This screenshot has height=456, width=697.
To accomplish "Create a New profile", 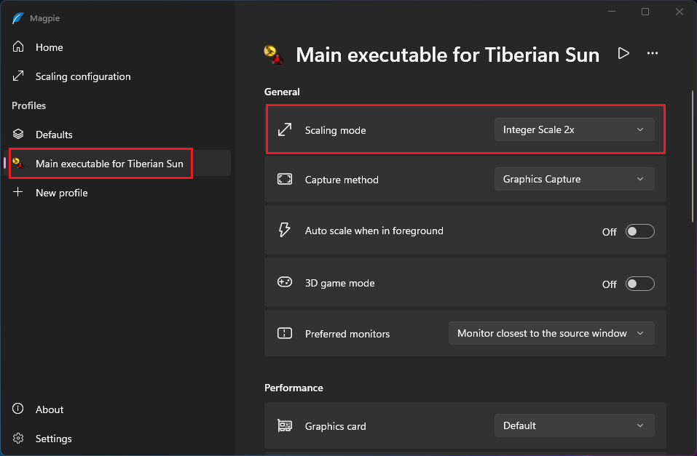I will point(61,193).
